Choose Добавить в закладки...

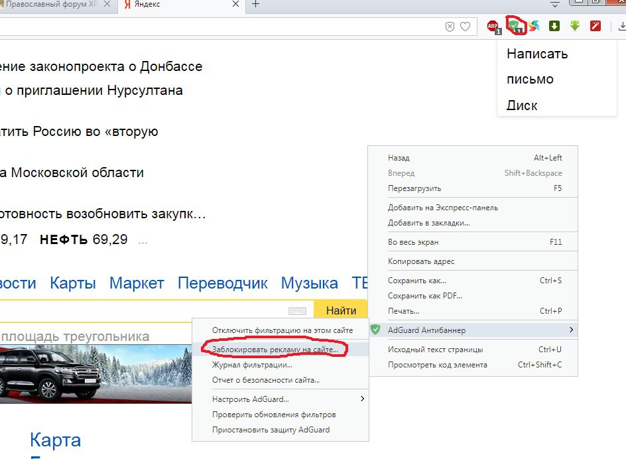click(474, 223)
